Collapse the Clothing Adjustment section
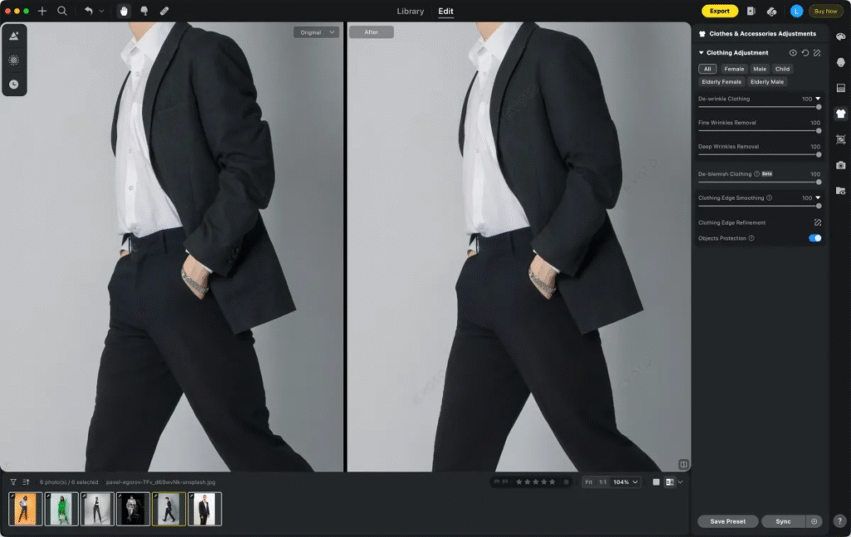851x537 pixels. [701, 53]
